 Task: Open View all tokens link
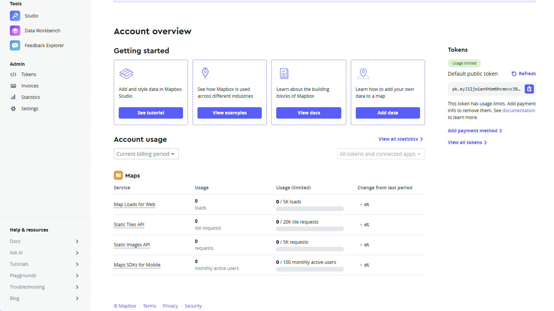467,143
